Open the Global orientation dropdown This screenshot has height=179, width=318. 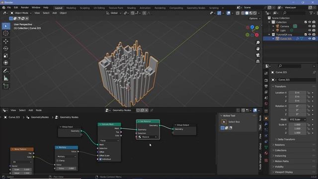coord(114,13)
